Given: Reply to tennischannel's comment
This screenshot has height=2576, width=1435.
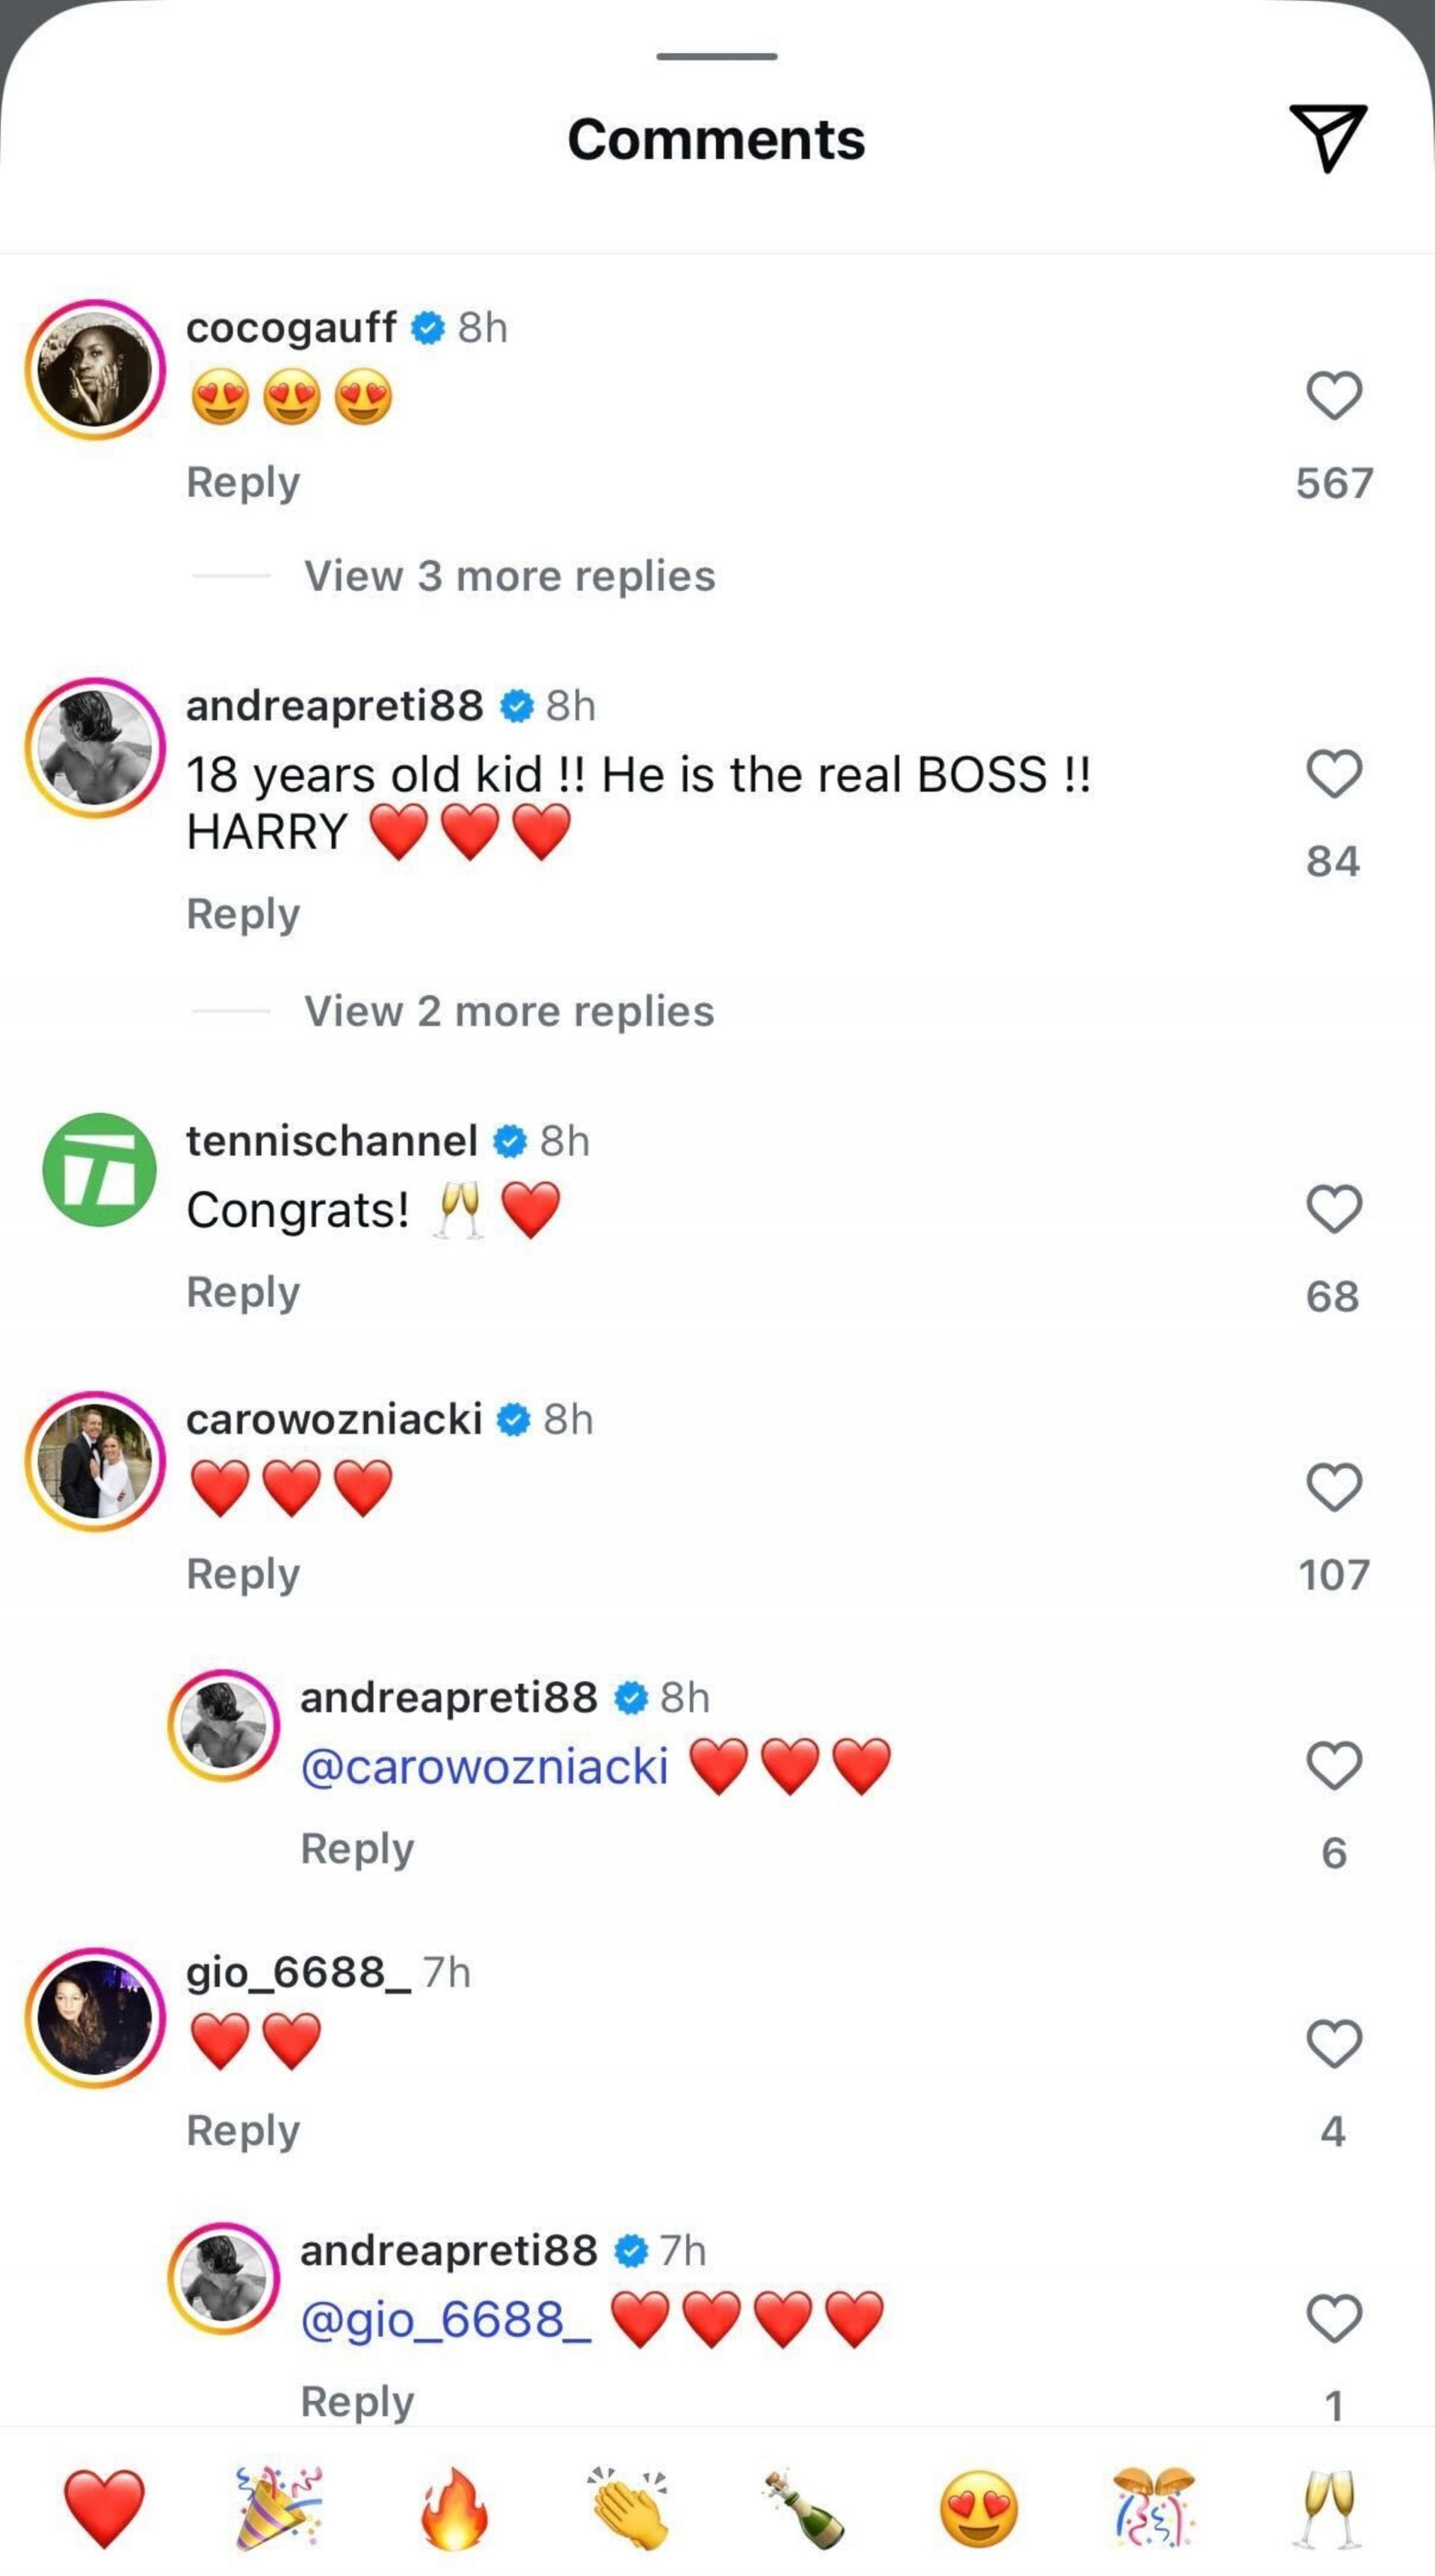Looking at the screenshot, I should [242, 1291].
